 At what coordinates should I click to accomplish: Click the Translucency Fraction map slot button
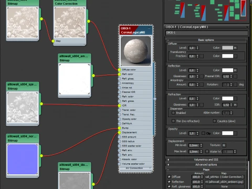pyautogui.click(x=202, y=56)
